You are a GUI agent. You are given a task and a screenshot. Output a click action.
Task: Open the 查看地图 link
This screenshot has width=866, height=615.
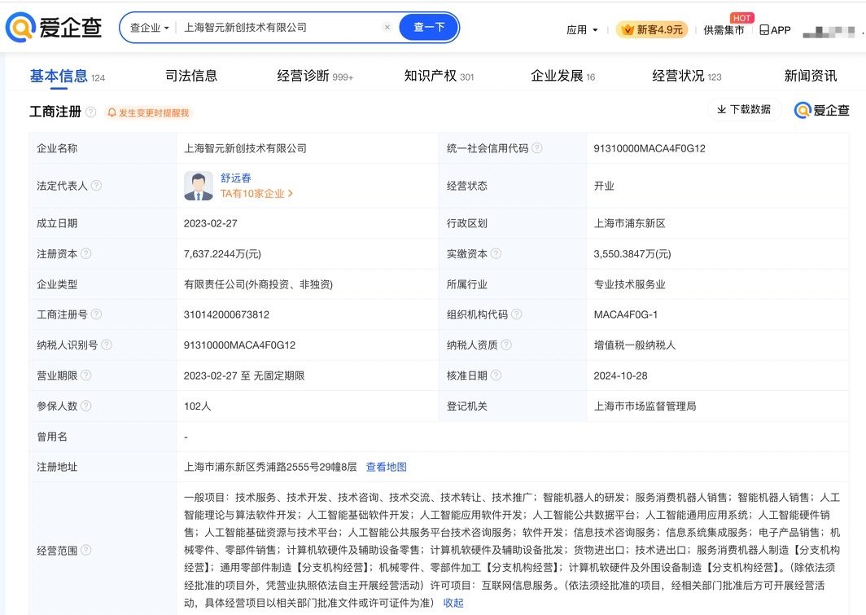(x=386, y=467)
